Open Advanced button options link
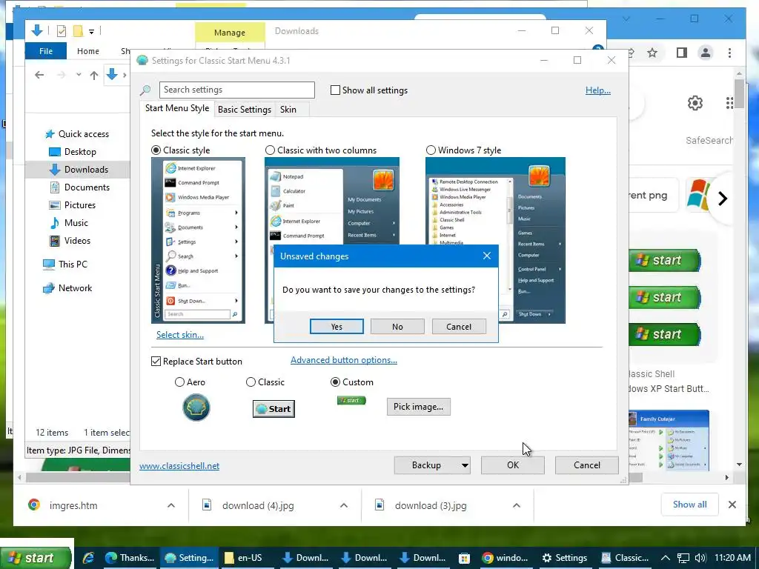The image size is (759, 569). click(x=344, y=360)
